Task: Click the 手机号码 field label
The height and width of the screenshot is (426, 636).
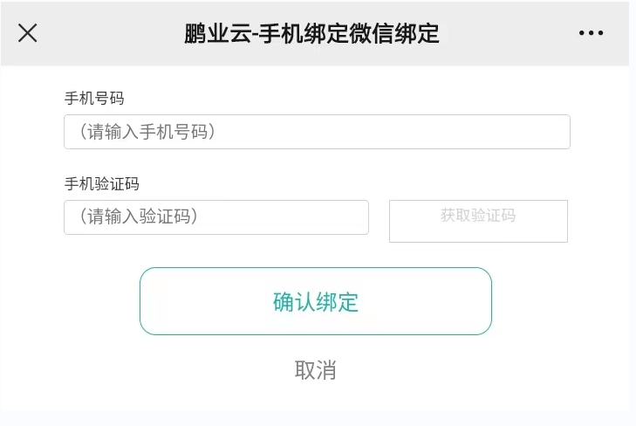Action: point(94,98)
